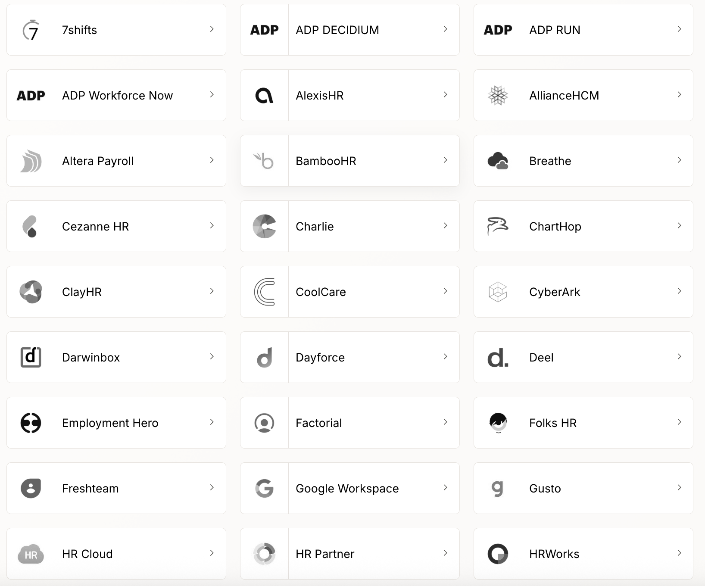705x586 pixels.
Task: Click the CyberArk cube logo icon
Action: tap(498, 292)
